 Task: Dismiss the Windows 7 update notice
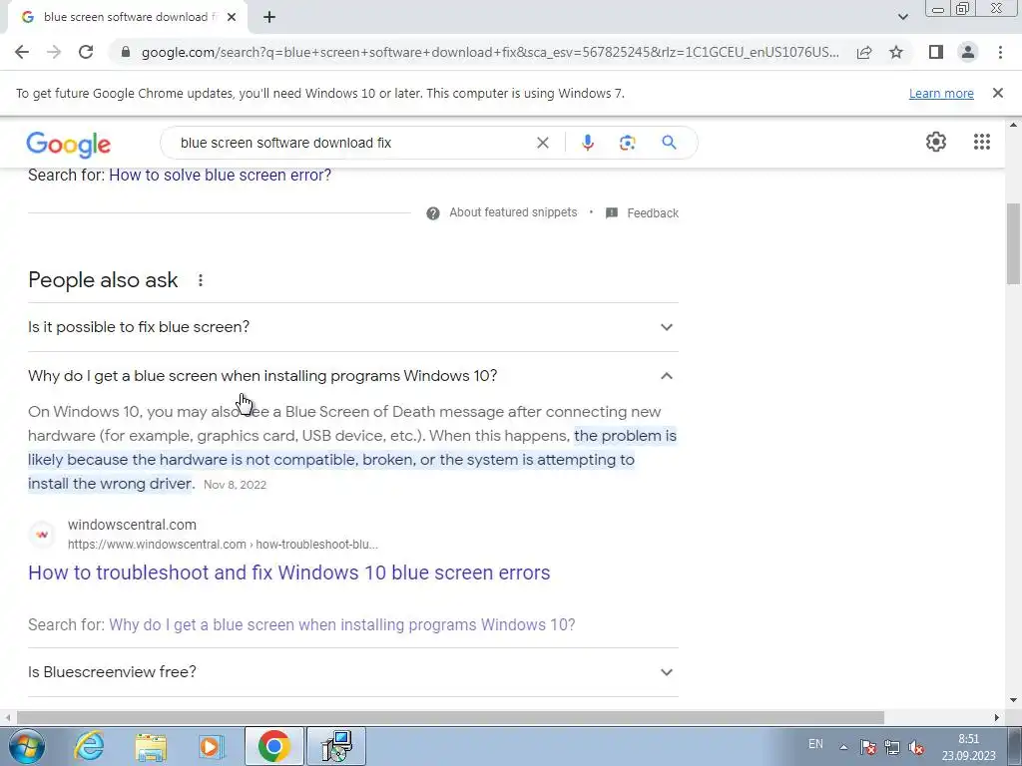[x=997, y=93]
